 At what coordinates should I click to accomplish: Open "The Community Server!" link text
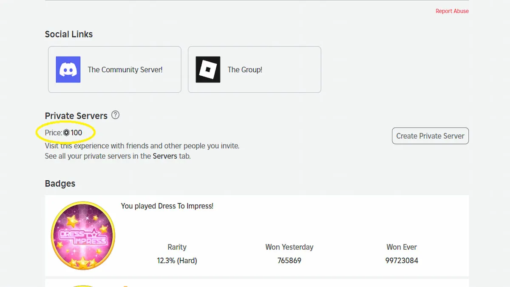click(125, 70)
